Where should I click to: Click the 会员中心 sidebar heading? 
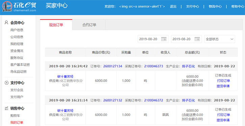[x=17, y=23]
